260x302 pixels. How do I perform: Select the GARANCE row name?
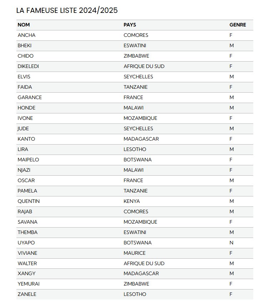point(30,97)
